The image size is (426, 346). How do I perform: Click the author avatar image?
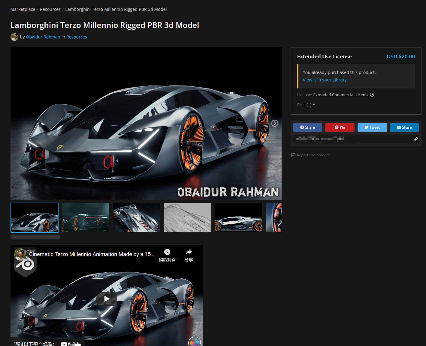[14, 37]
